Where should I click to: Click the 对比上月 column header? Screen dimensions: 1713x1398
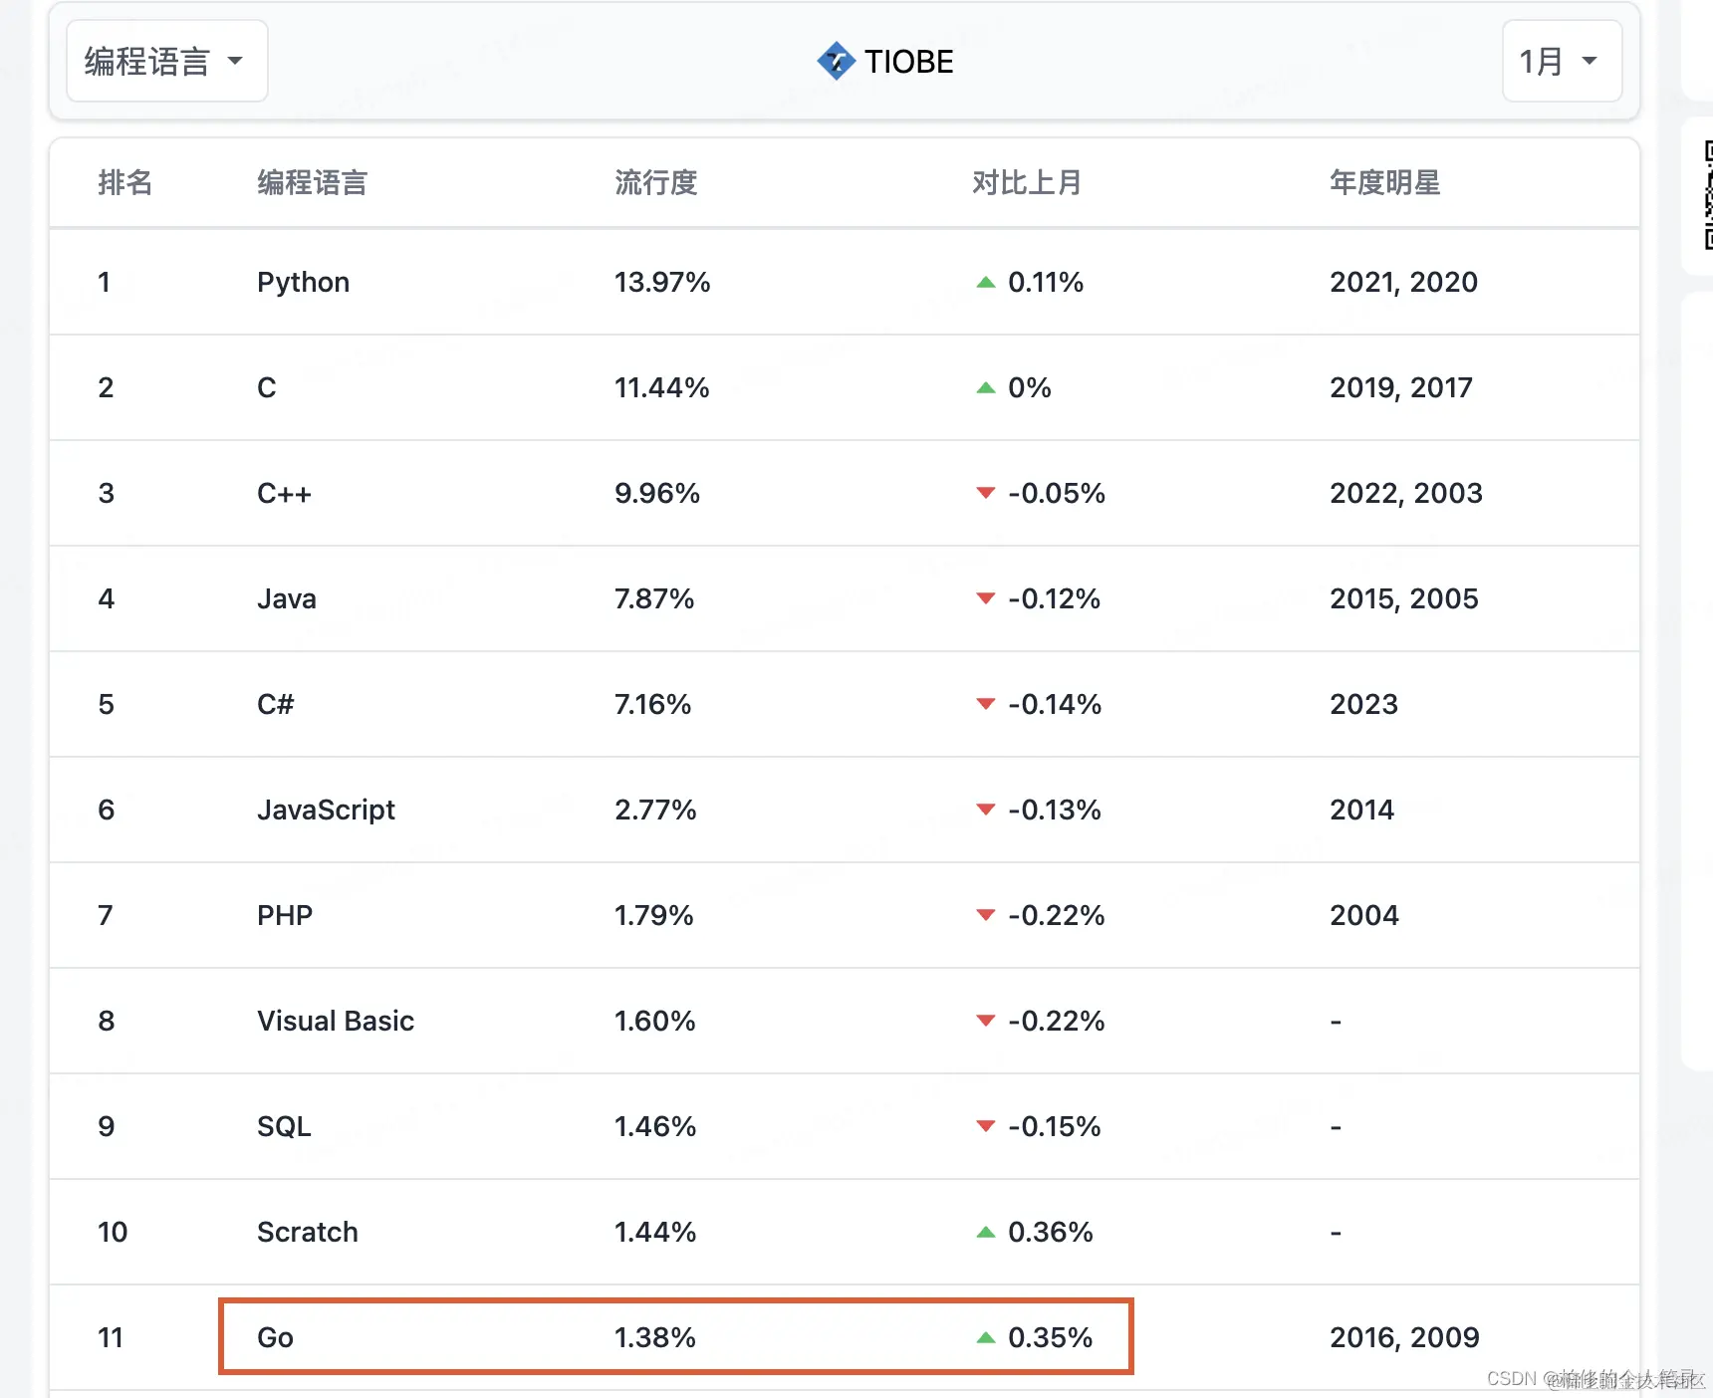(1027, 182)
